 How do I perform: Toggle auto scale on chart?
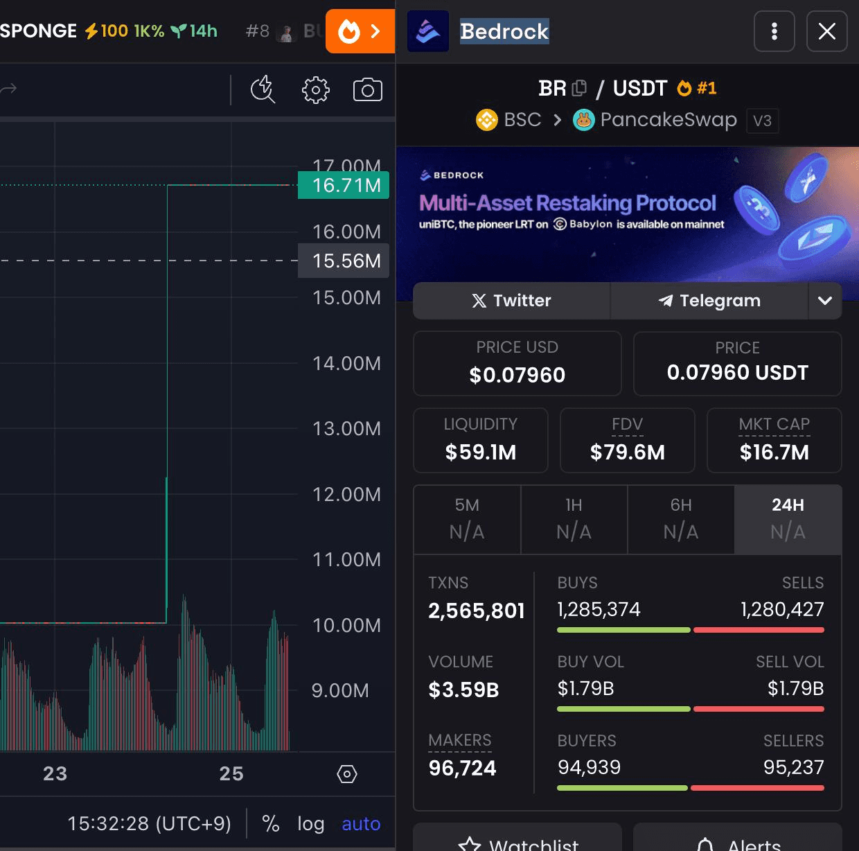361,823
